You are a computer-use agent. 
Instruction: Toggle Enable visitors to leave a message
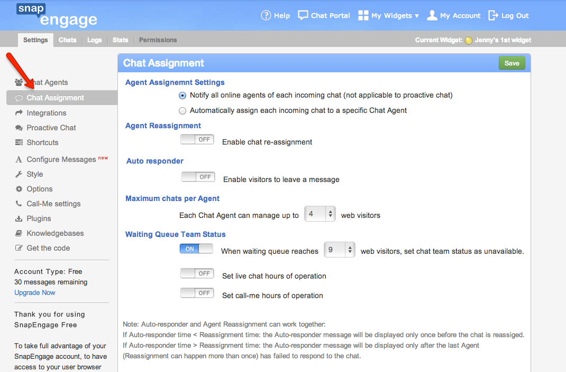tap(198, 177)
